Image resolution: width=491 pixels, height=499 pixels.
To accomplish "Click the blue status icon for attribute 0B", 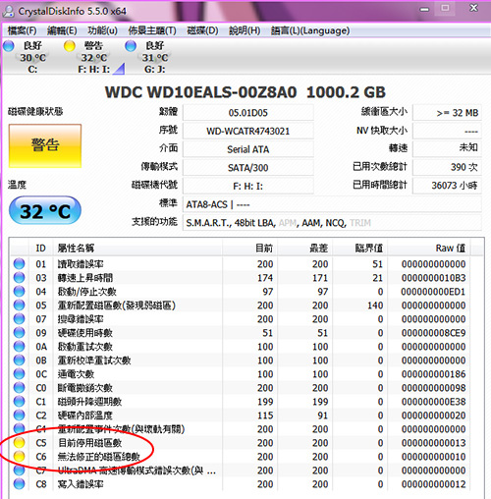I will tap(19, 360).
